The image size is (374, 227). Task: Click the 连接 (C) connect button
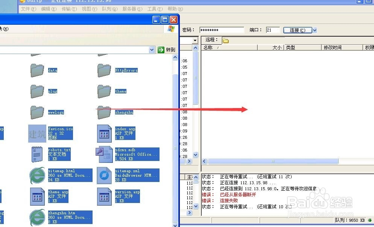(x=298, y=30)
